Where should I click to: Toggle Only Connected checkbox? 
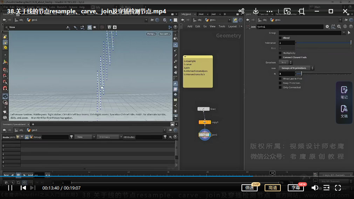[280, 87]
